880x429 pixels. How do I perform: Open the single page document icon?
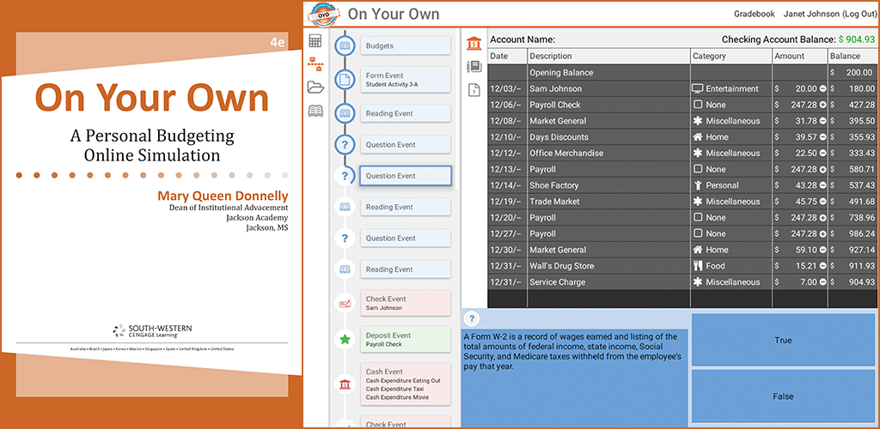point(474,89)
